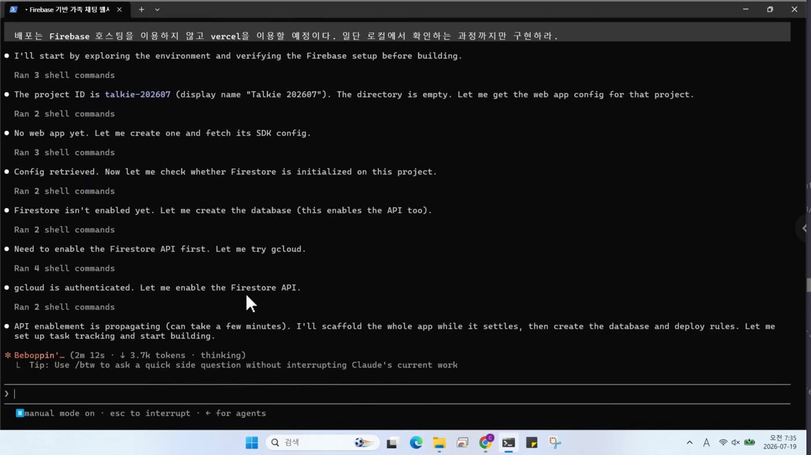Click the battery icon in the tray
This screenshot has height=455, width=811.
tap(750, 443)
